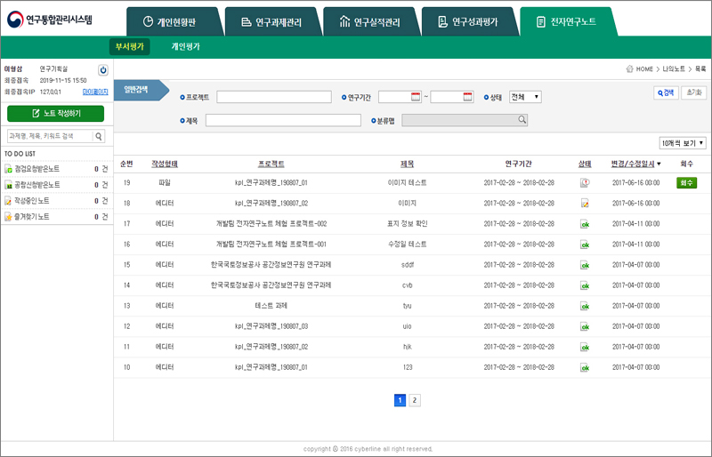
Task: Click the OK status icon for row 17
Action: [585, 223]
